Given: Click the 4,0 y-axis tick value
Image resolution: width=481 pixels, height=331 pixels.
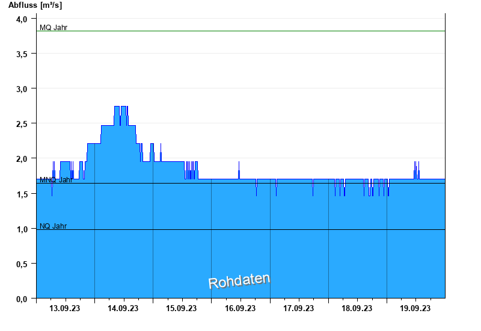Looking at the screenshot, I should click(22, 19).
